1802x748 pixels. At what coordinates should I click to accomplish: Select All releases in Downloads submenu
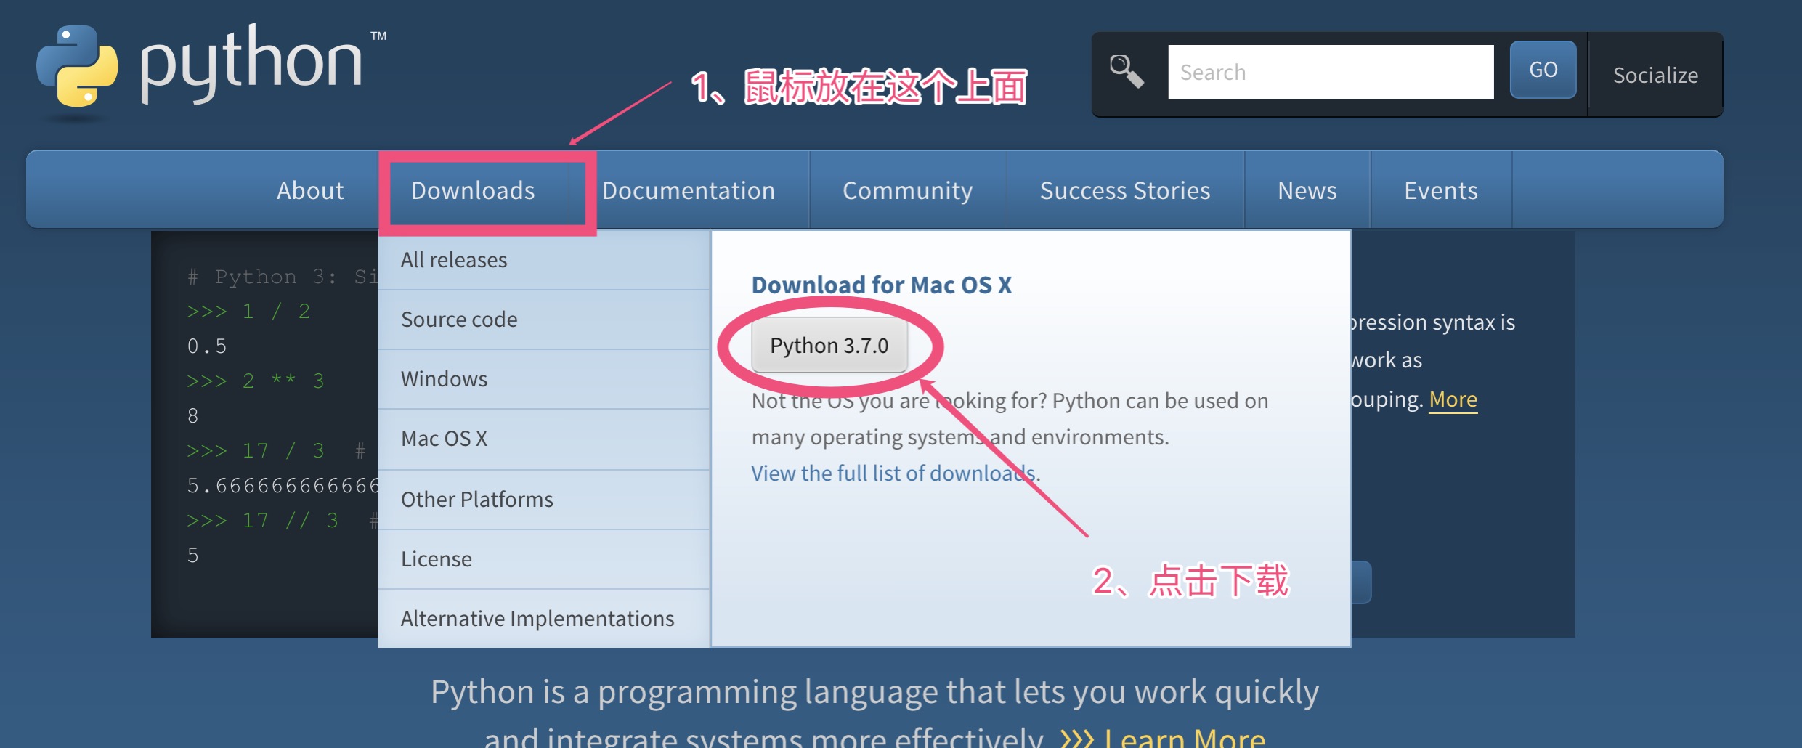tap(543, 260)
